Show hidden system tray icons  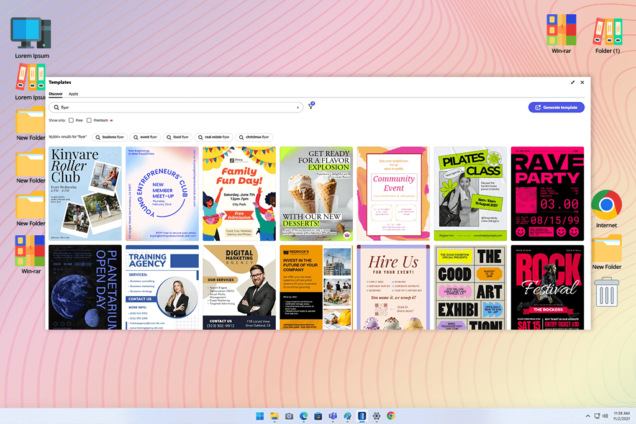(x=588, y=416)
